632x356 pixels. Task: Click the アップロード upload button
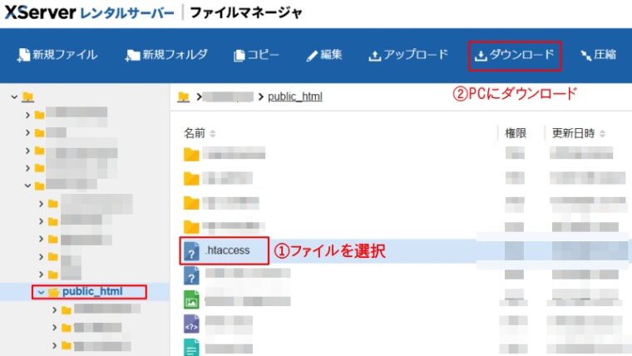[408, 55]
